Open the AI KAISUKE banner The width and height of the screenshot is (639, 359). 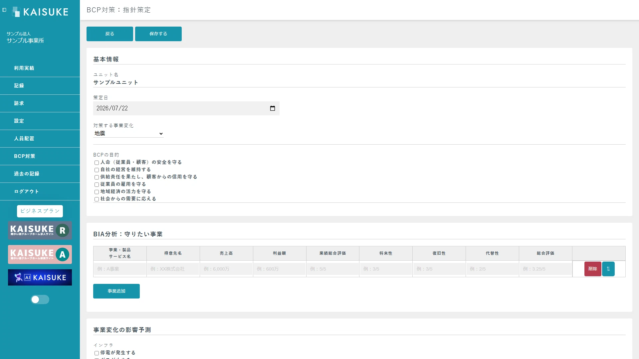click(x=40, y=278)
